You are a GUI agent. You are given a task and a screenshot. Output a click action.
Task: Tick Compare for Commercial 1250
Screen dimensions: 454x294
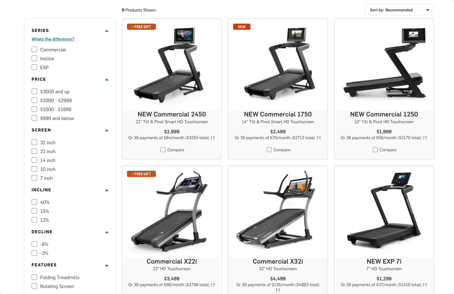375,149
